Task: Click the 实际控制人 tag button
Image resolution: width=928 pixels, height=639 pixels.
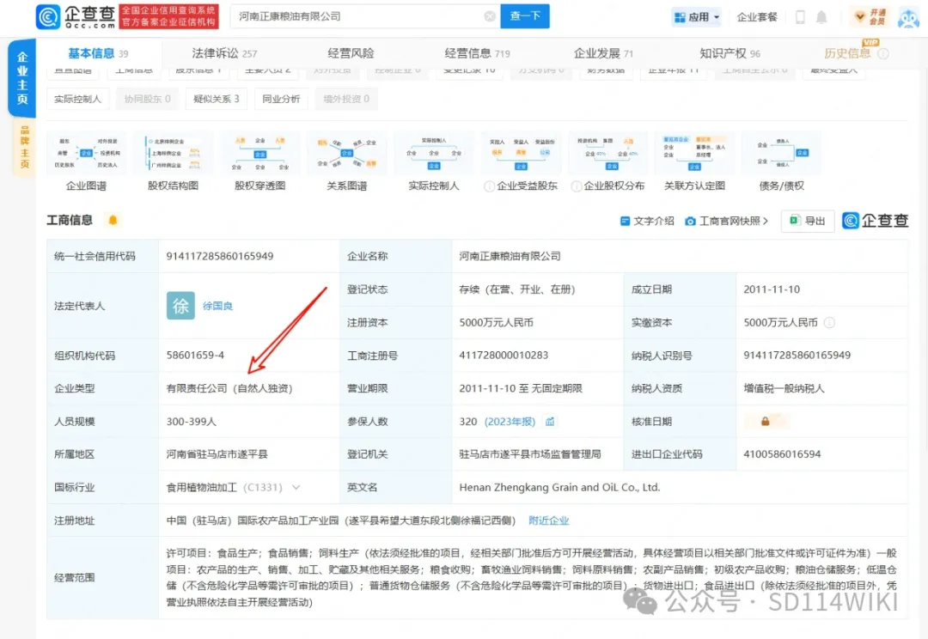Action: (x=77, y=99)
